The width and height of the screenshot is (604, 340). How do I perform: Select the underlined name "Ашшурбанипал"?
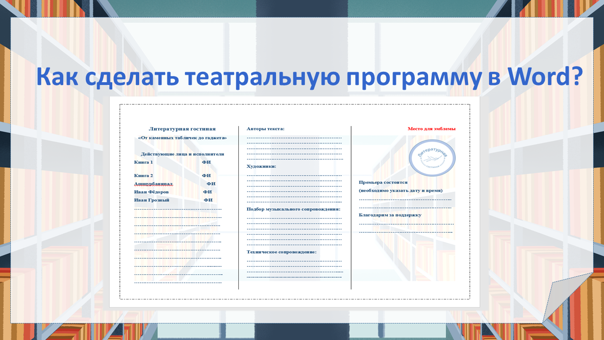click(153, 184)
